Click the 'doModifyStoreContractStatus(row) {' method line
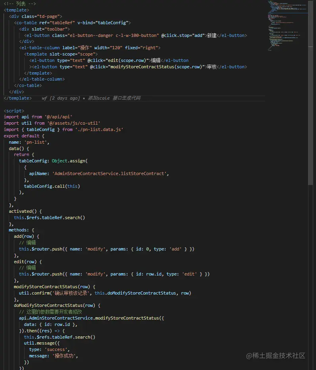Viewport: 316px width, 370px height. [x=57, y=306]
